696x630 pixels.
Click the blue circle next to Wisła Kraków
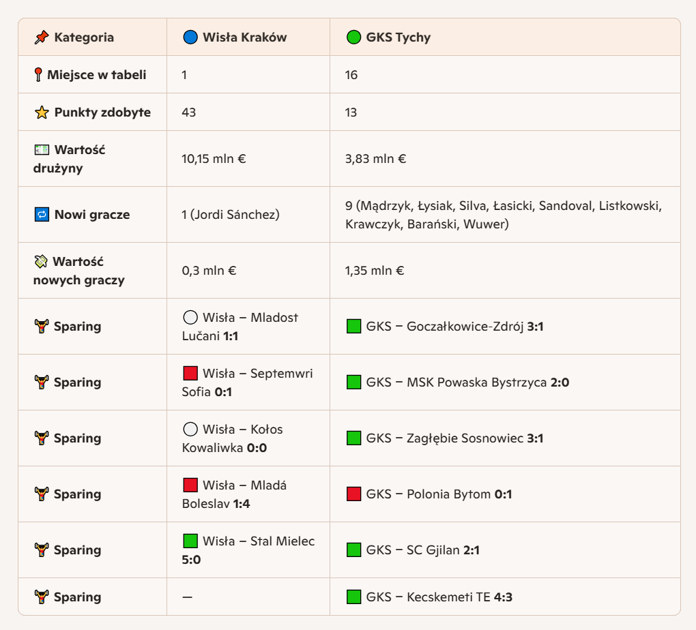tap(190, 37)
